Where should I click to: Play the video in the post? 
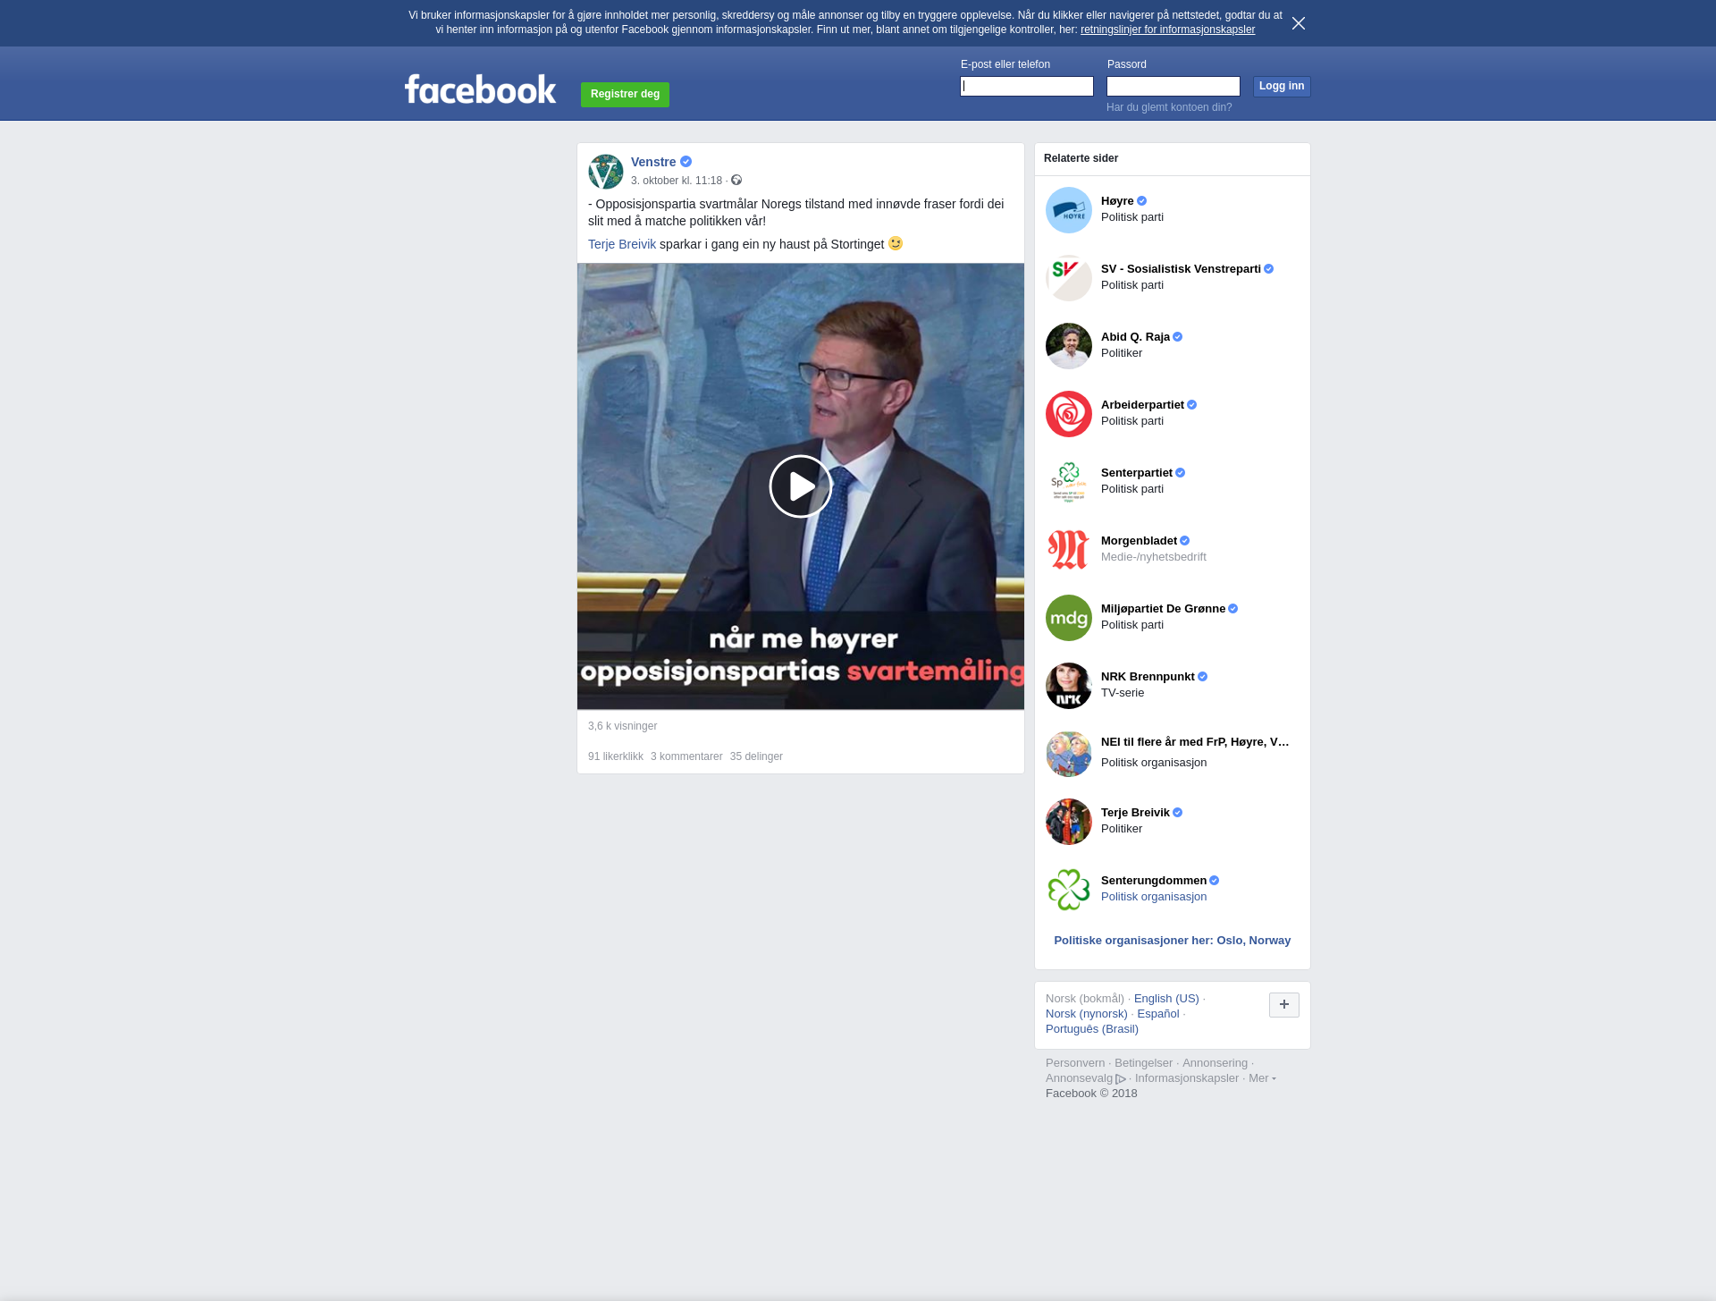[801, 486]
